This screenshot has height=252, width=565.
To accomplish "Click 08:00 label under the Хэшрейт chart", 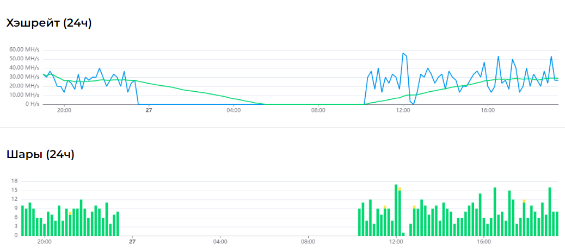I will coord(318,110).
